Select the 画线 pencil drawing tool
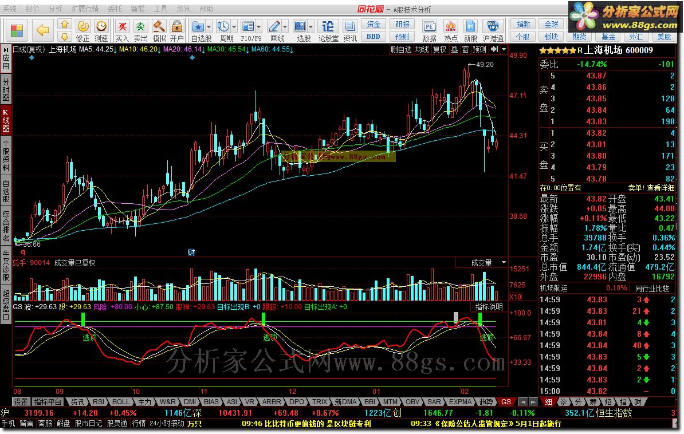Screen dimensions: 684x434 tap(274, 26)
